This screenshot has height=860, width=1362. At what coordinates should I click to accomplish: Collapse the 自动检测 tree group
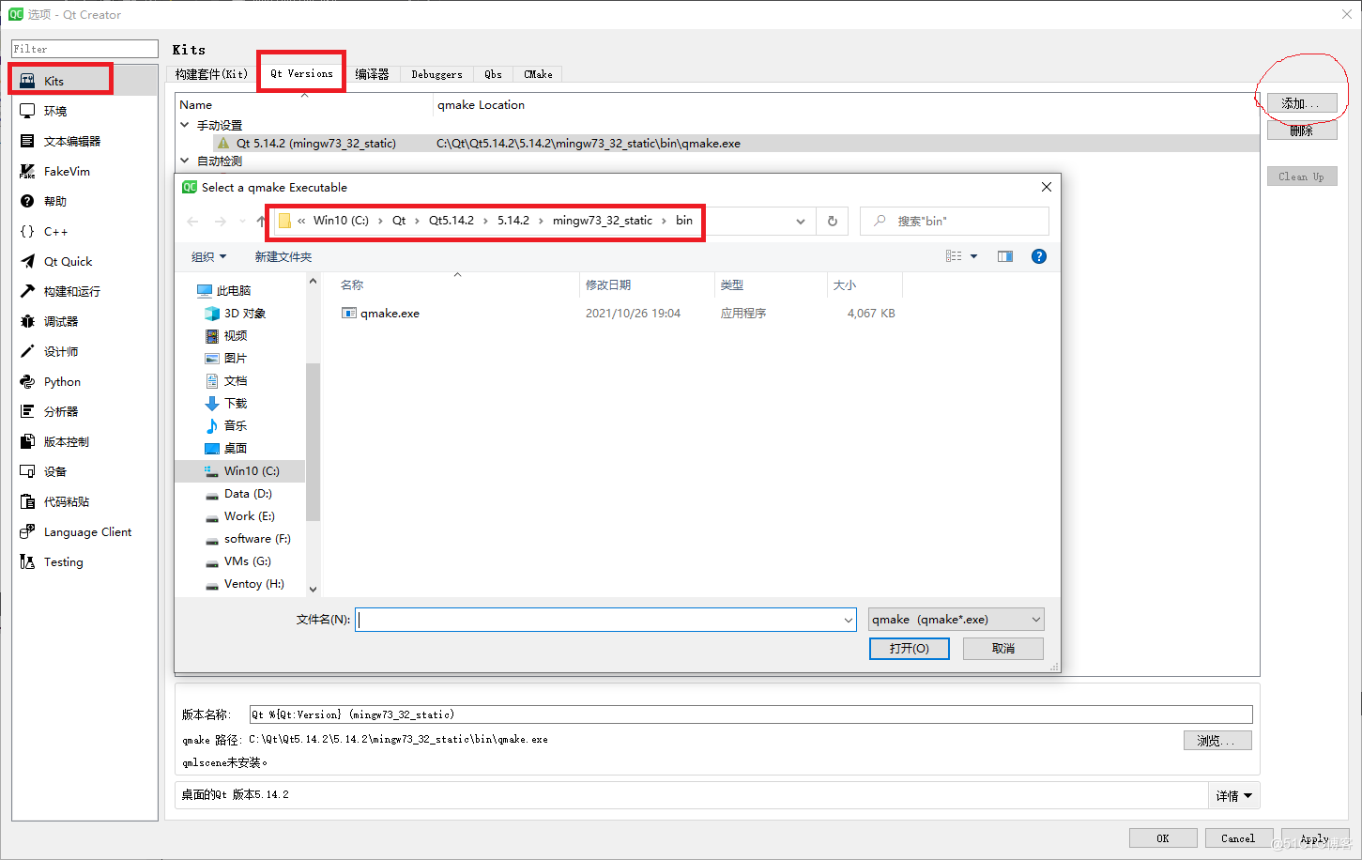tap(184, 161)
